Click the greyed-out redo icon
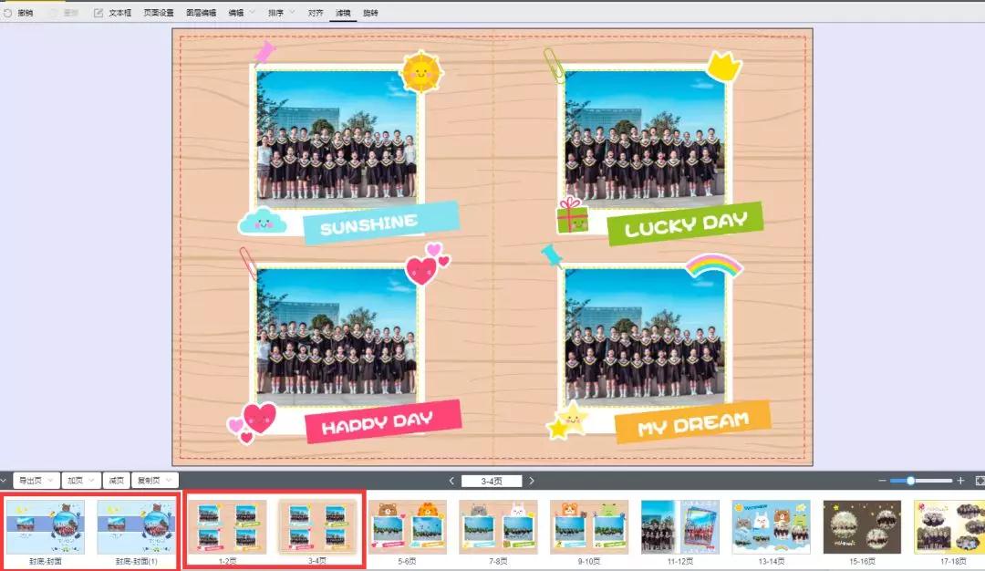 click(55, 13)
